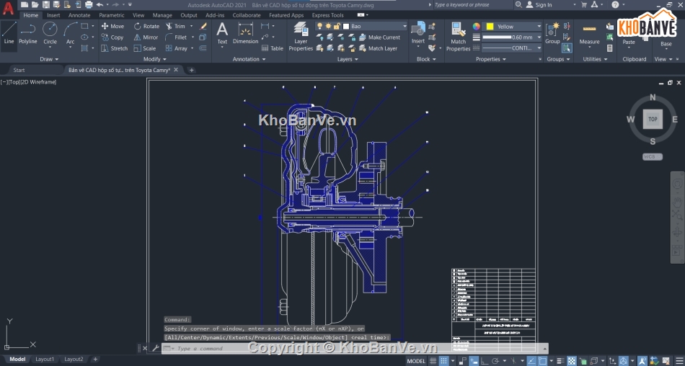Switch to the Layout1 tab

point(45,359)
